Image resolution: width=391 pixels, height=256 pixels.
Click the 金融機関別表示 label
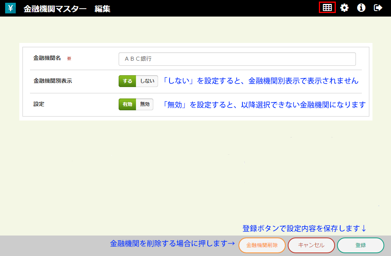pyautogui.click(x=52, y=81)
